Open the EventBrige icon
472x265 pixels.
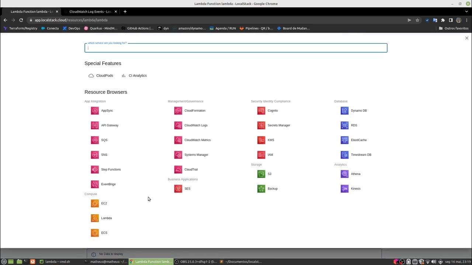(95, 184)
